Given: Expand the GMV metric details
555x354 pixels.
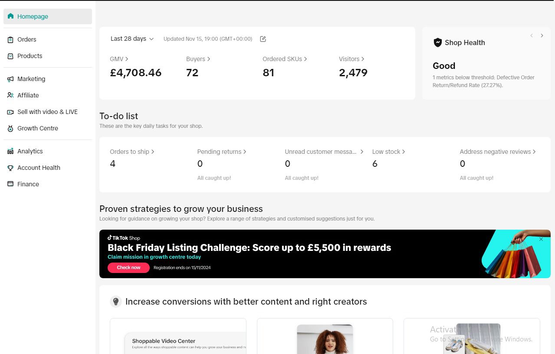Looking at the screenshot, I should [x=119, y=59].
